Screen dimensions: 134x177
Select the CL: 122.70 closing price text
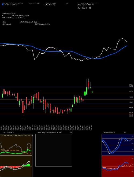tap(50, 5)
